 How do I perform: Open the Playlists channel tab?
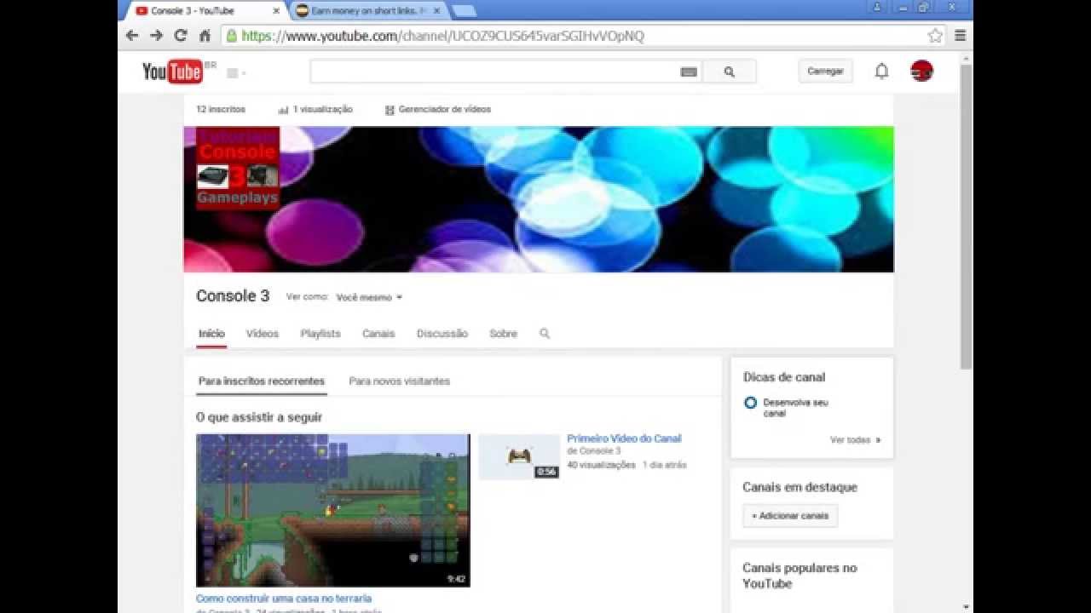click(x=320, y=334)
